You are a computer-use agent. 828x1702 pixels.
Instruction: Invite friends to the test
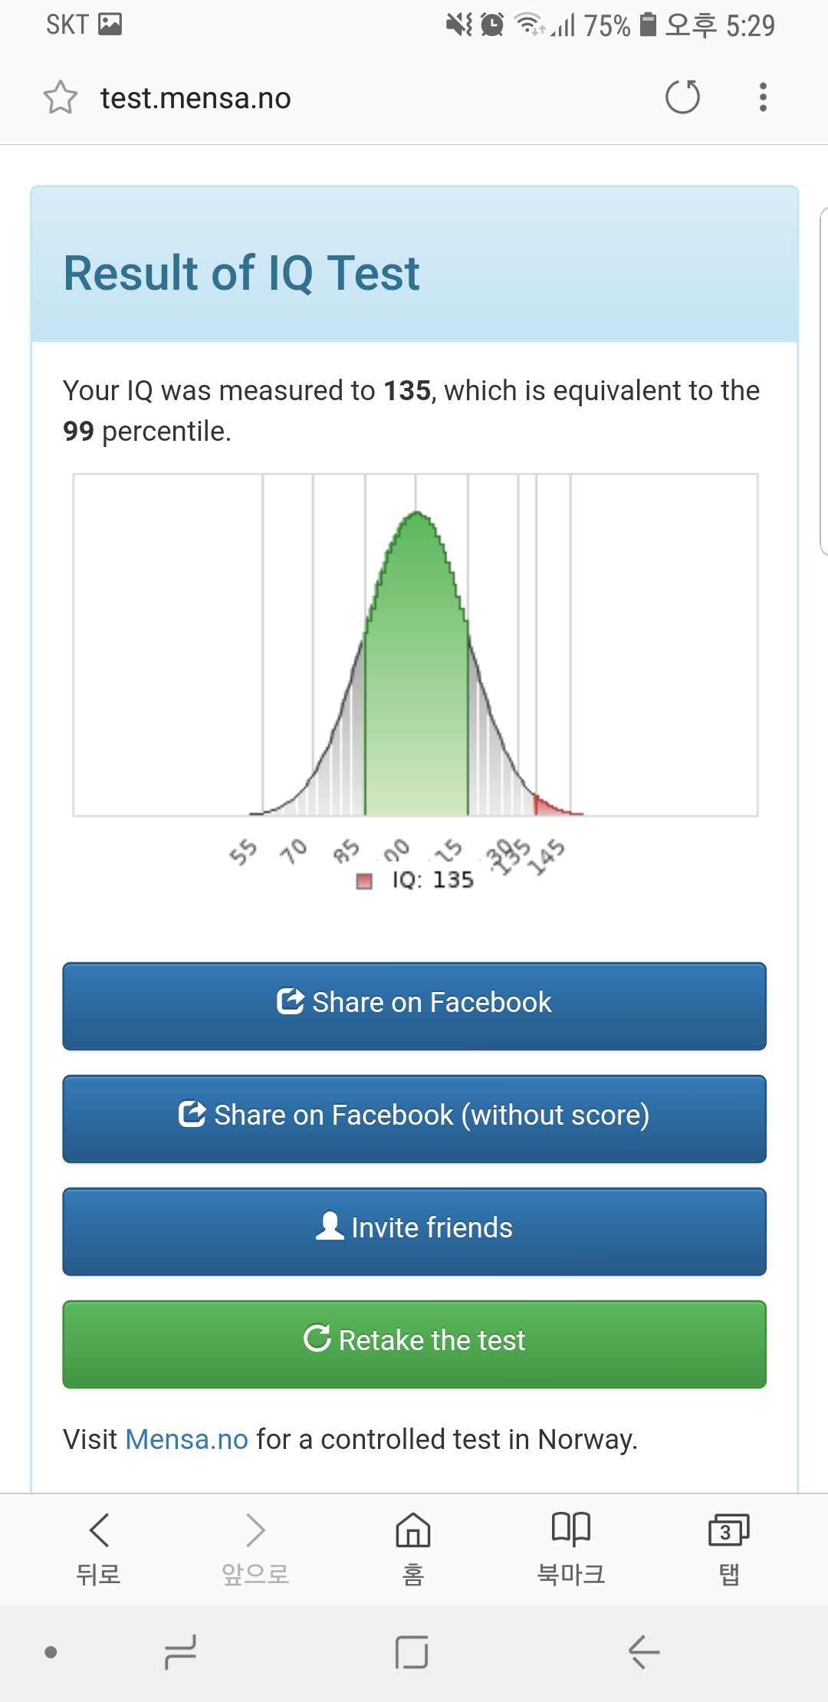[414, 1231]
